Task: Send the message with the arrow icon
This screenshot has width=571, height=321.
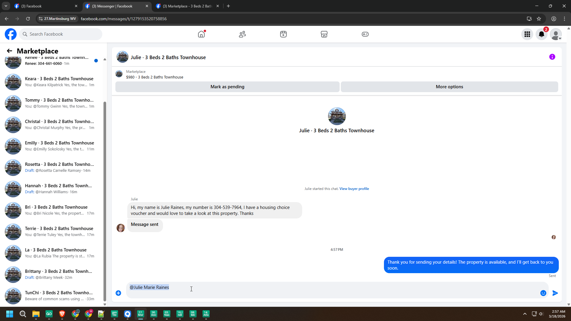Action: coord(555,293)
